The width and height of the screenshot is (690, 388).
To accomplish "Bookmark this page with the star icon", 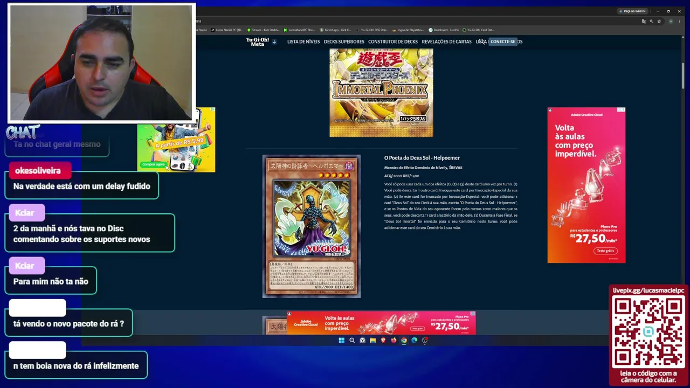I will click(x=659, y=22).
